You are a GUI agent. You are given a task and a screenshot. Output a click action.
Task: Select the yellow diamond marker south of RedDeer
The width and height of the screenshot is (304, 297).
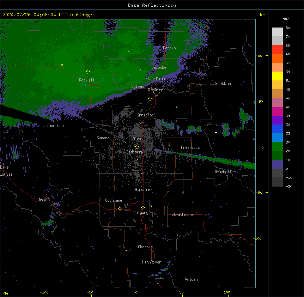tap(150, 99)
